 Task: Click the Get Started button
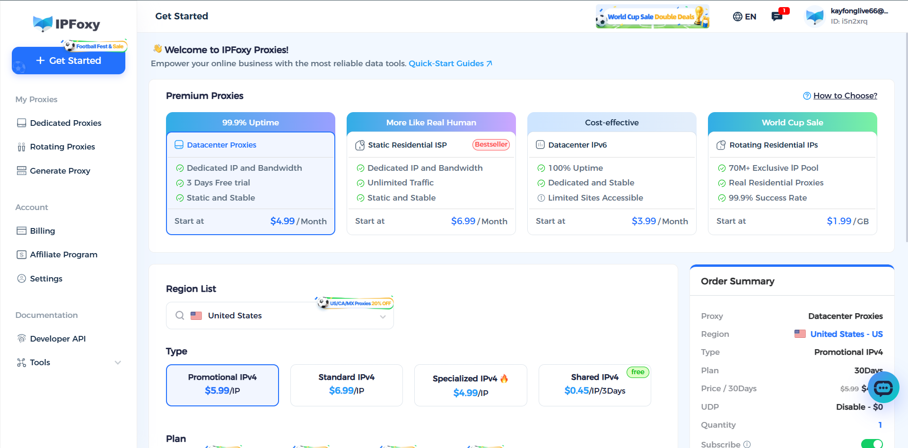coord(69,61)
